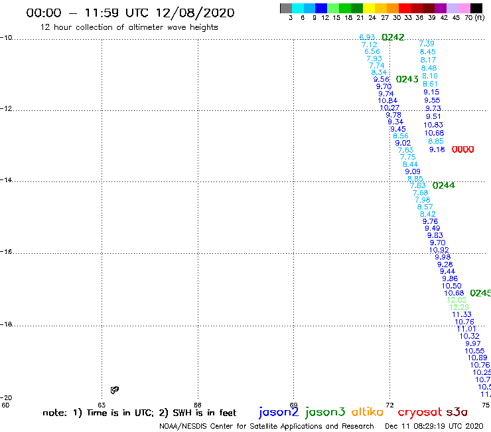Click the -18 latitude axis label
The height and width of the screenshot is (432, 491).
(6, 324)
